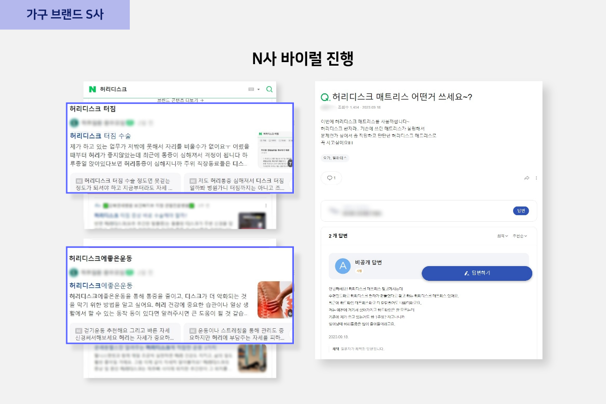Open reply card starting 허리디스크 터짐 수술 정도면
Image resolution: width=606 pixels, height=404 pixels.
pos(125,183)
